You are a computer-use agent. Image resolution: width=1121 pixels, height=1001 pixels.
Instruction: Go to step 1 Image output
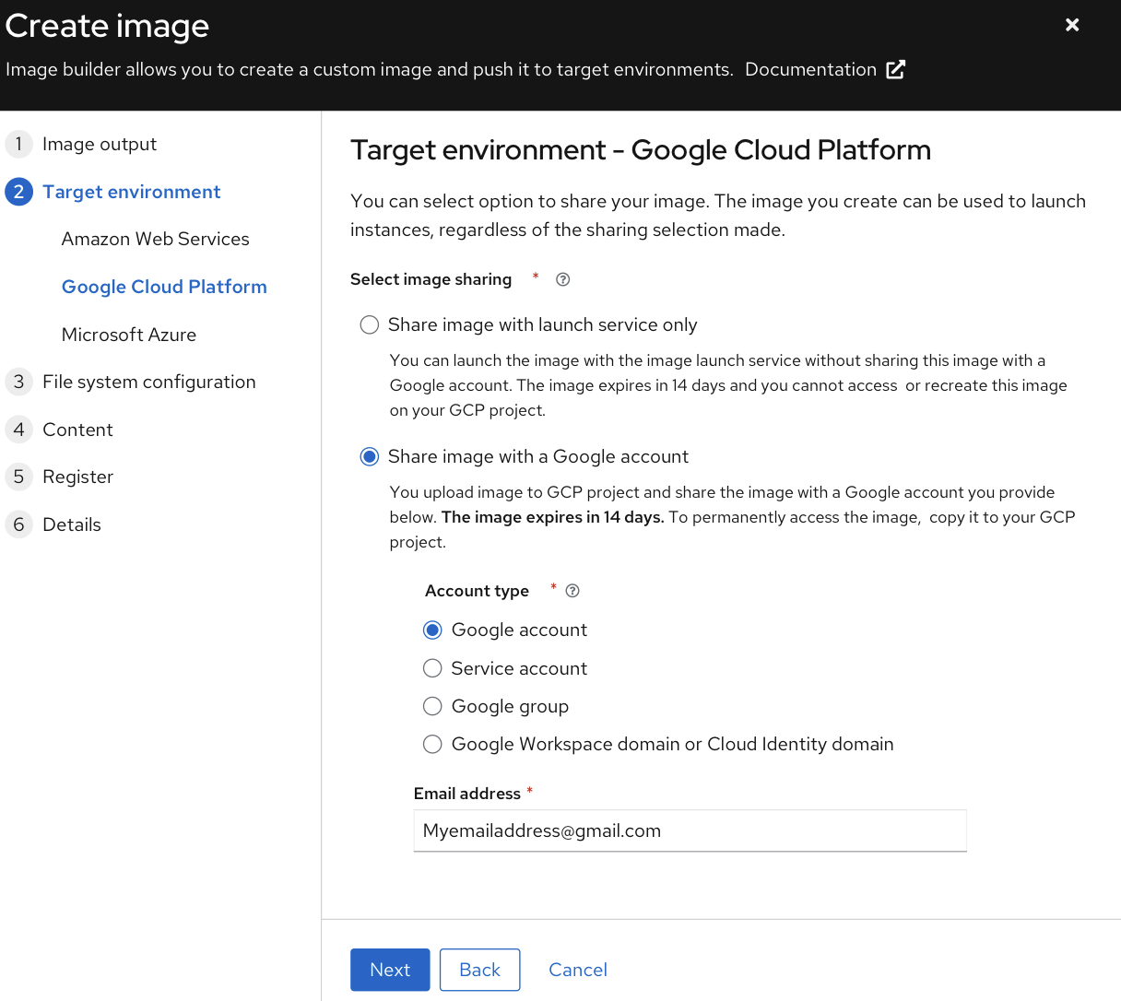pyautogui.click(x=100, y=144)
